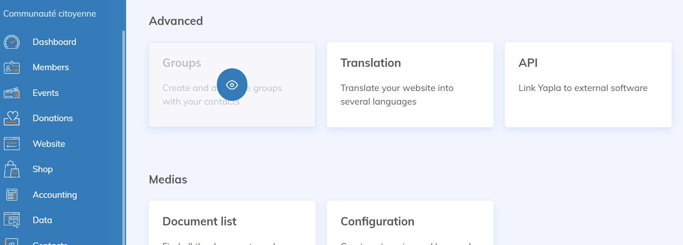The height and width of the screenshot is (245, 683).
Task: Click the Members ID card icon
Action: coord(12,68)
